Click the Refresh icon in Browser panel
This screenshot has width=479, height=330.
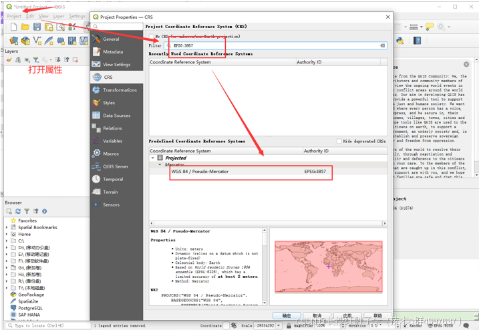pyautogui.click(x=18, y=211)
